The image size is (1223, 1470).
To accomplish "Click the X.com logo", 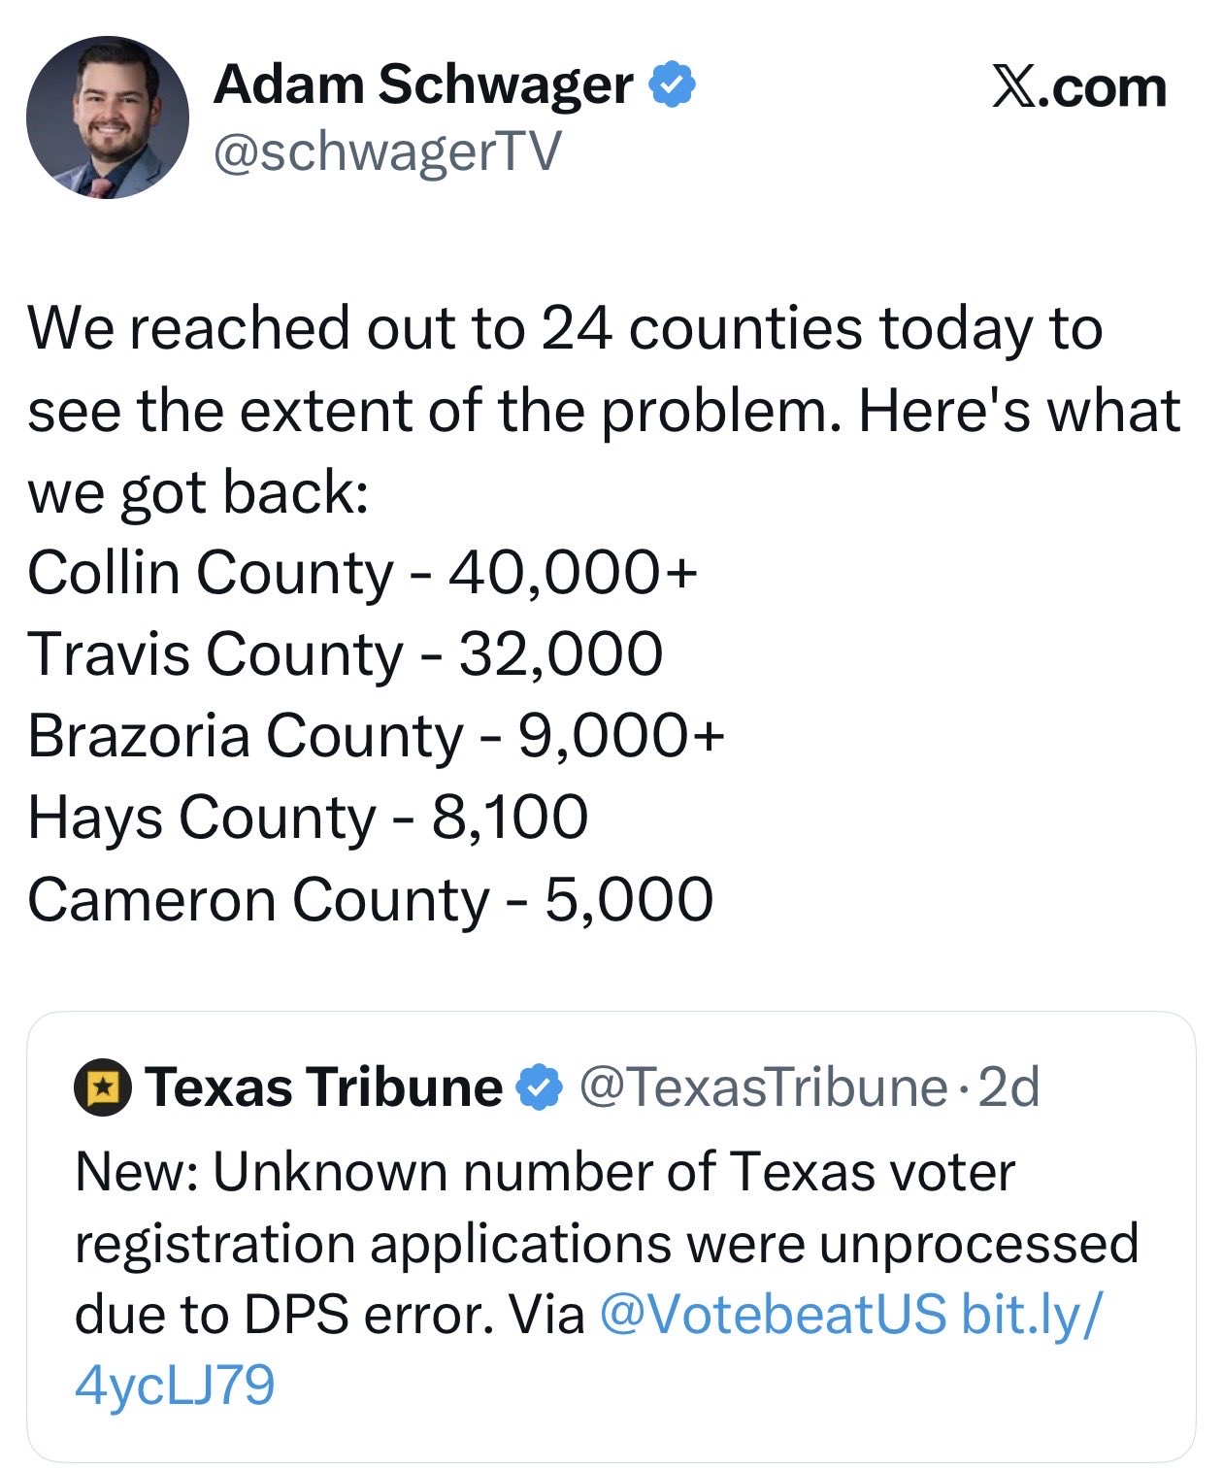I will tap(1078, 87).
